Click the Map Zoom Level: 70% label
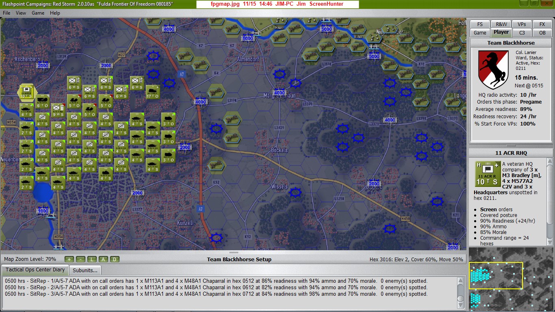The image size is (555, 312). pos(30,259)
